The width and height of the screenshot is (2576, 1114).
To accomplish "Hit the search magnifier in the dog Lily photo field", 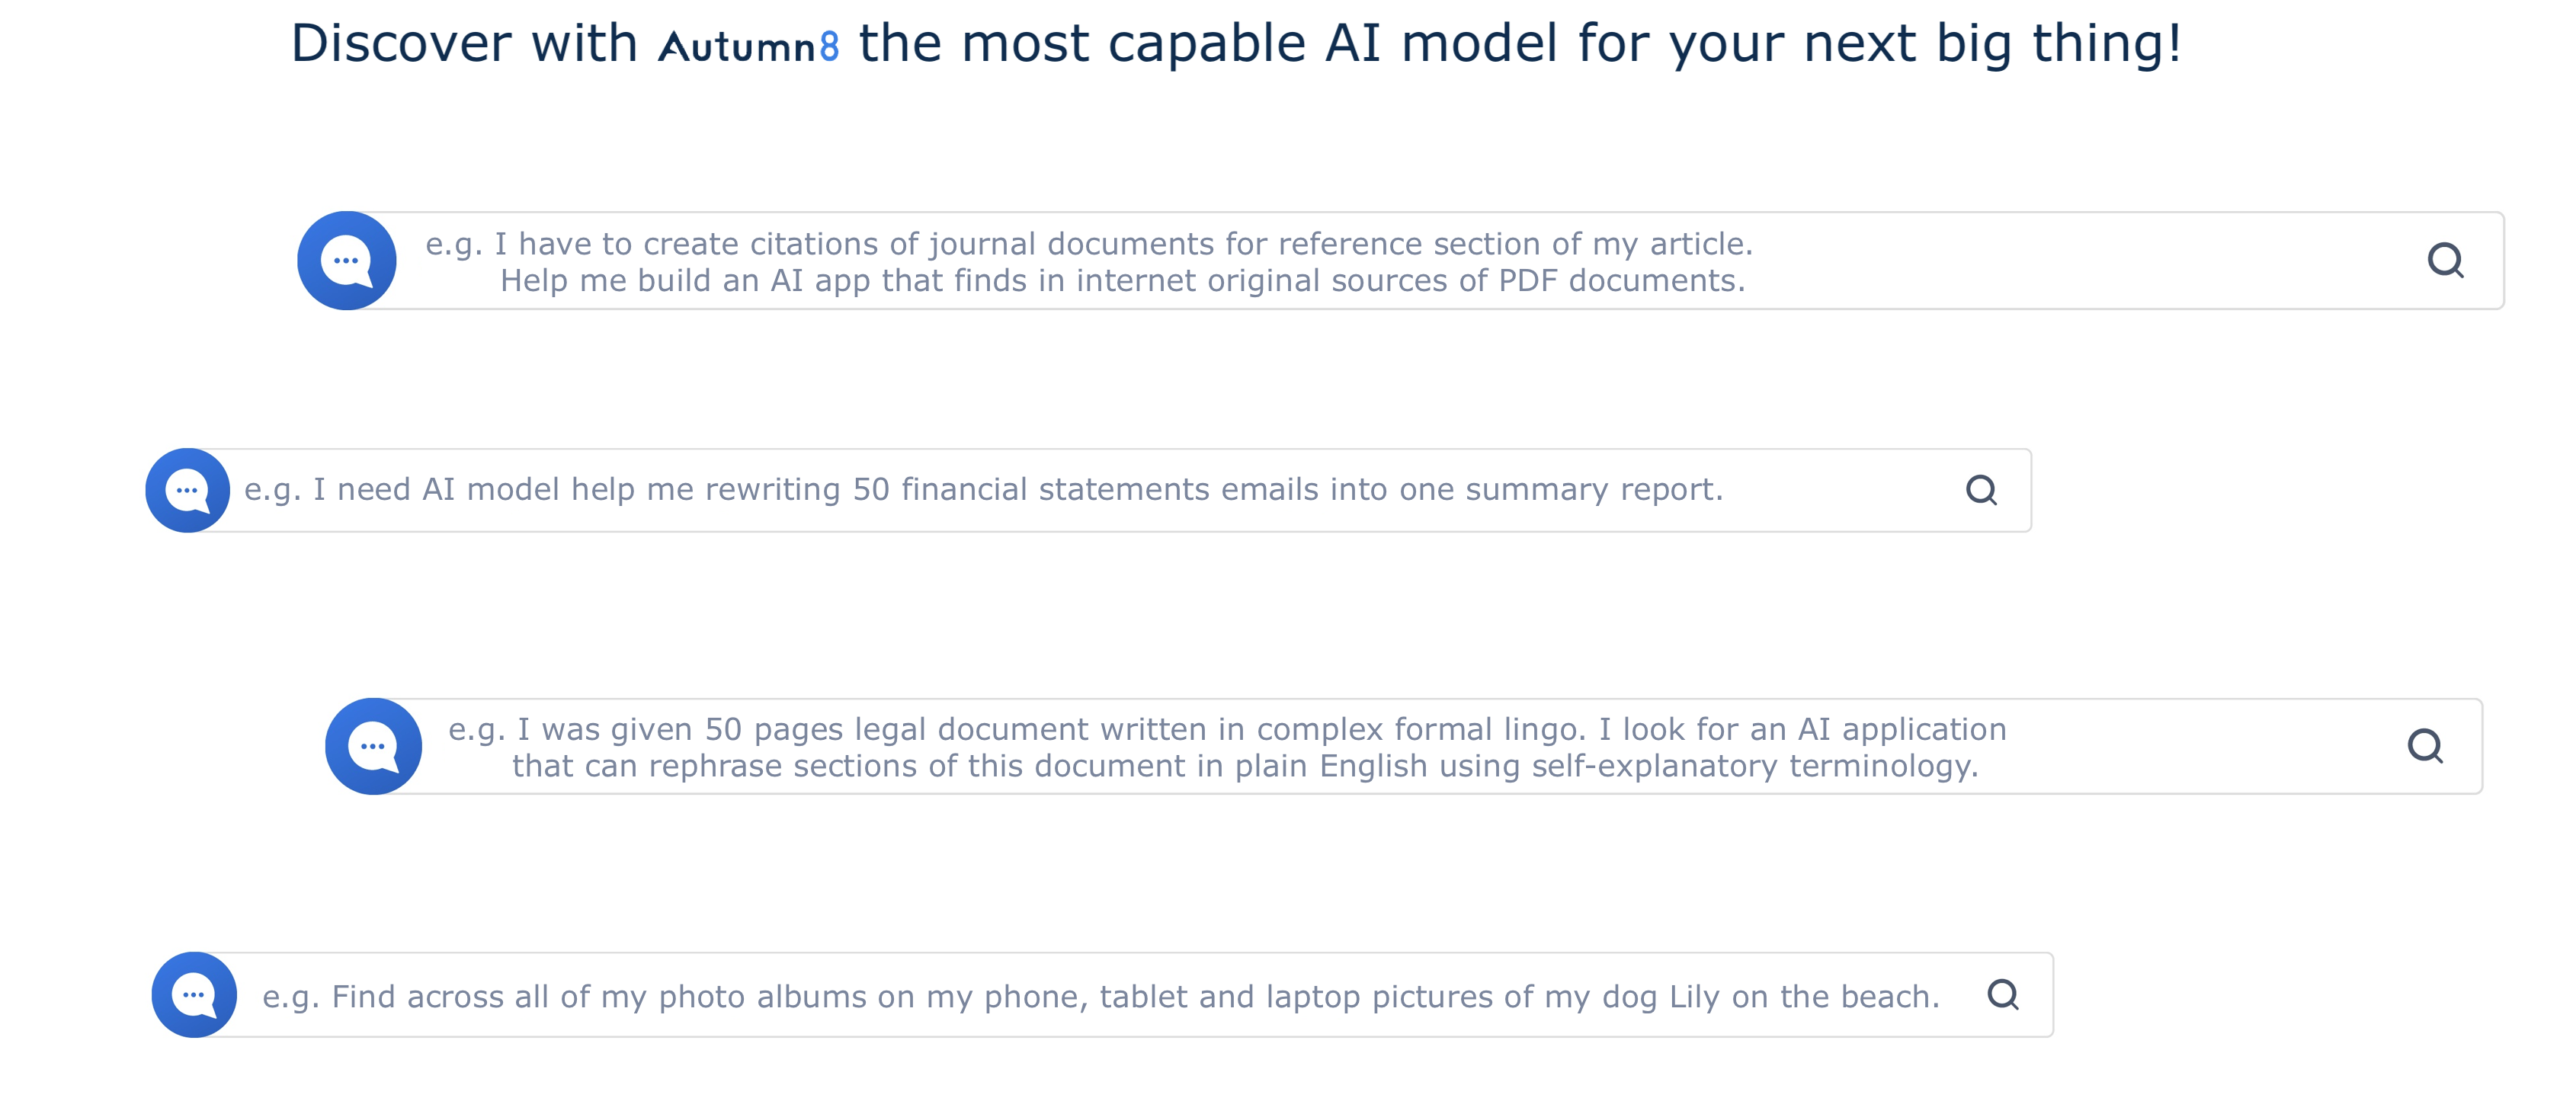I will pos(2003,994).
